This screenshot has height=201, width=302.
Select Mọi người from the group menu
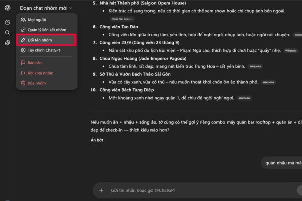(38, 20)
